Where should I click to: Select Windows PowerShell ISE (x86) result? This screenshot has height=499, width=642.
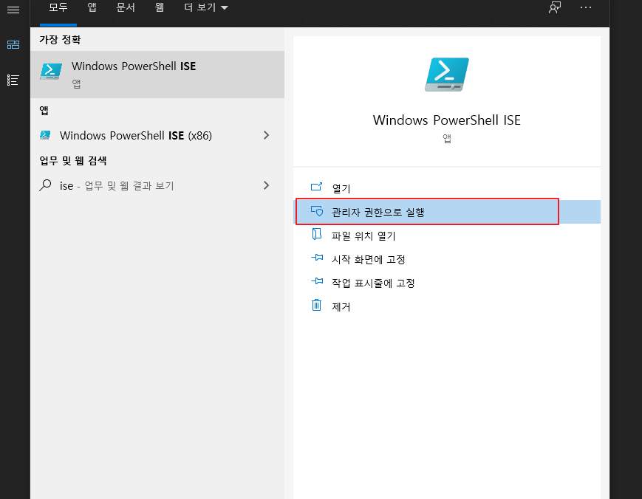point(157,135)
